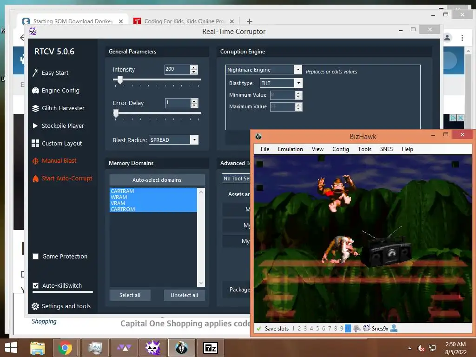
Task: Click the RTCV spiky monster taskbar icon
Action: click(x=152, y=348)
